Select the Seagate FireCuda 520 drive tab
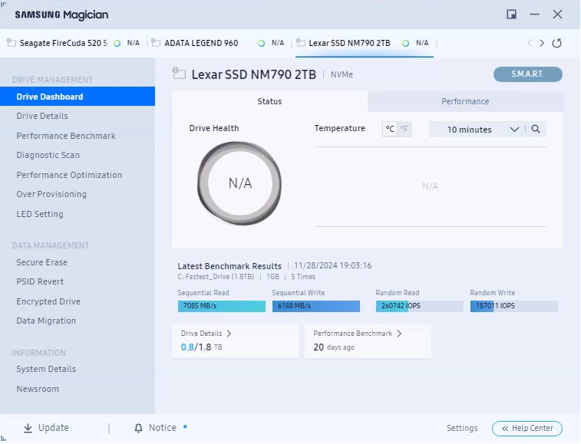 point(74,43)
